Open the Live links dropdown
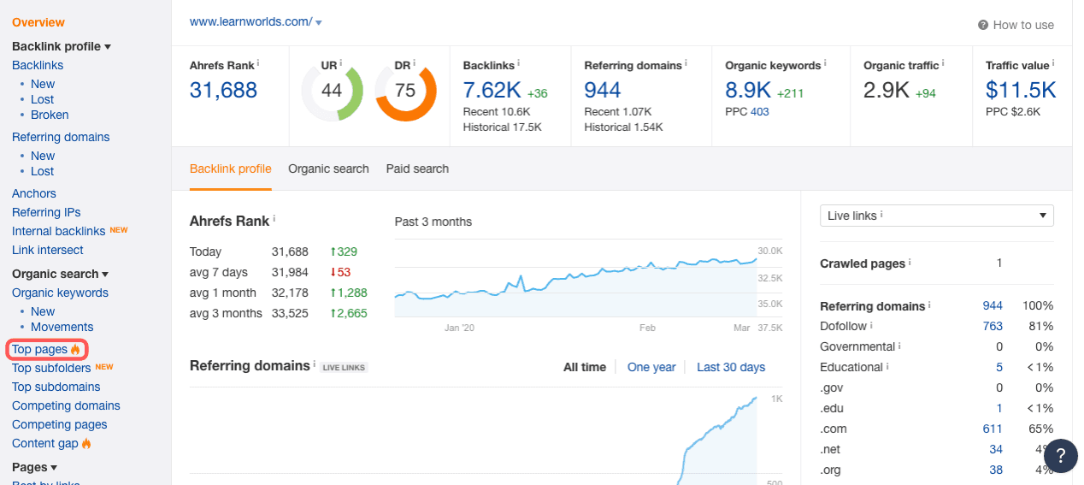1084x485 pixels. point(936,216)
